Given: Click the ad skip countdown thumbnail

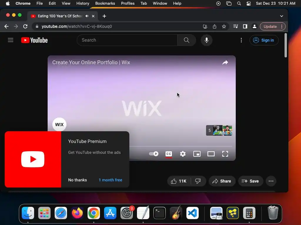Looking at the screenshot, I should (219, 130).
